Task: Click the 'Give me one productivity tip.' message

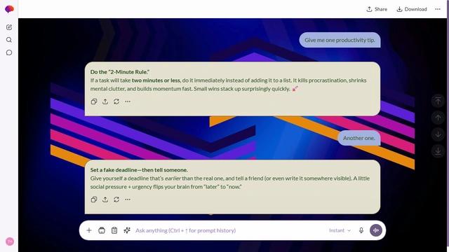Action: [340, 40]
